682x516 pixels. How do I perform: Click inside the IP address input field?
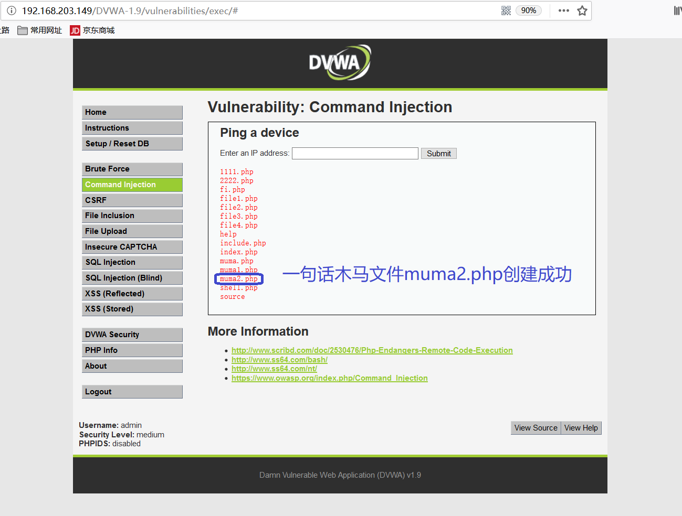pyautogui.click(x=355, y=153)
